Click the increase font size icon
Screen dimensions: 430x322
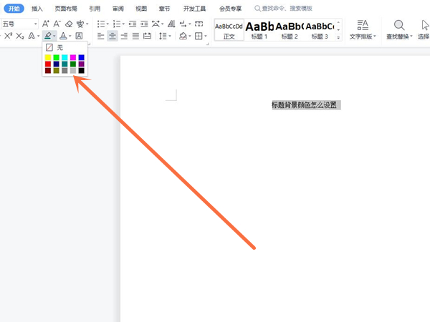[46, 24]
